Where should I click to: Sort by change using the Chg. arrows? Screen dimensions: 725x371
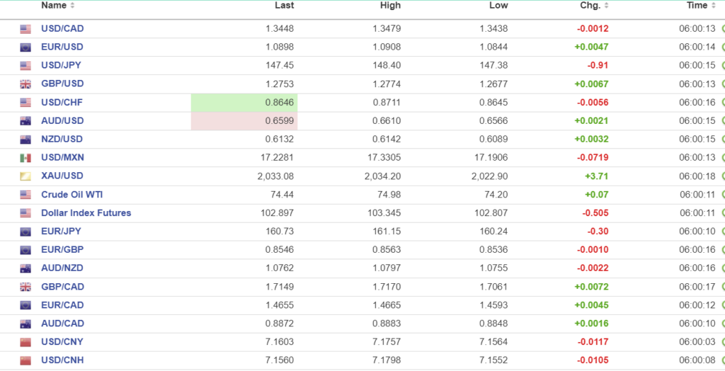[606, 6]
